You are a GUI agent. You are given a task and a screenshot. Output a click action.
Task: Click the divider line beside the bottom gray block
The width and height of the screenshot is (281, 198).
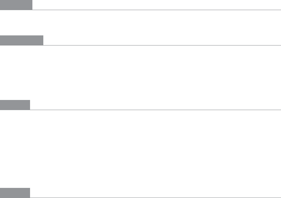point(155,198)
